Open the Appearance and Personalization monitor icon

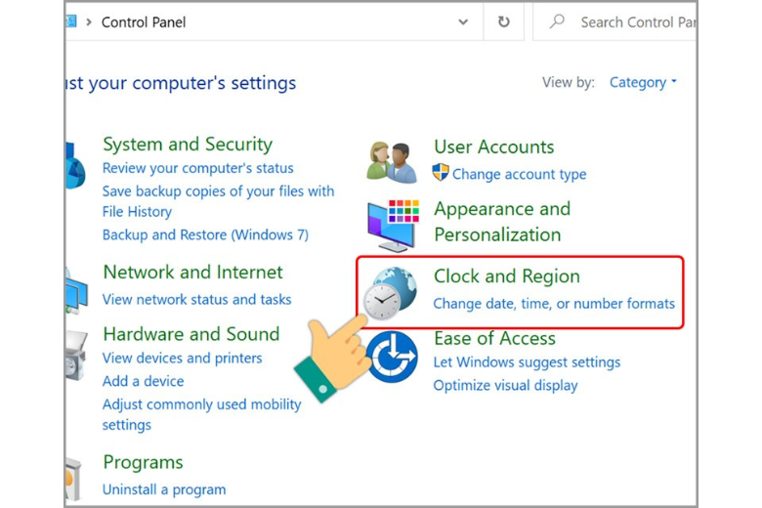[x=393, y=226]
